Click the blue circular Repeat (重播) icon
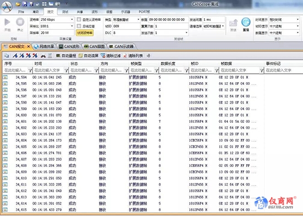 coord(246,22)
